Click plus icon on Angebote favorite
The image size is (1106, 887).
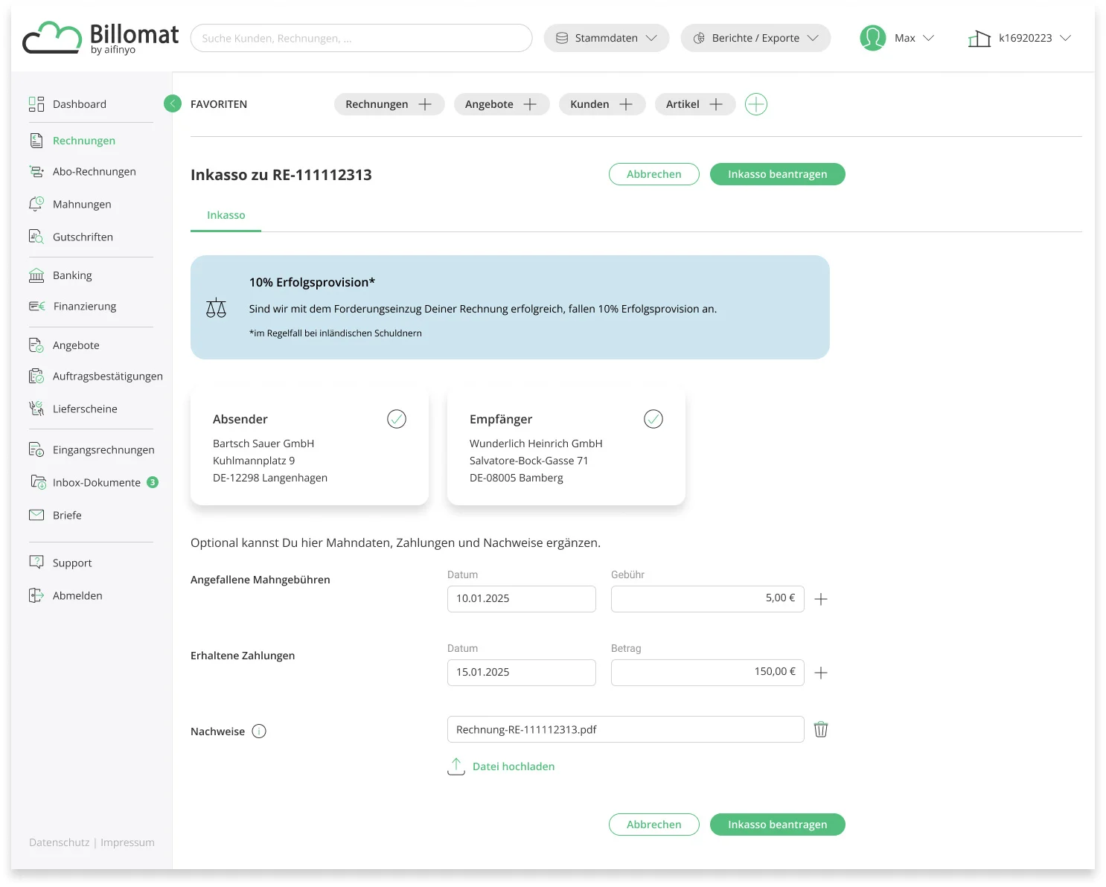pyautogui.click(x=530, y=104)
